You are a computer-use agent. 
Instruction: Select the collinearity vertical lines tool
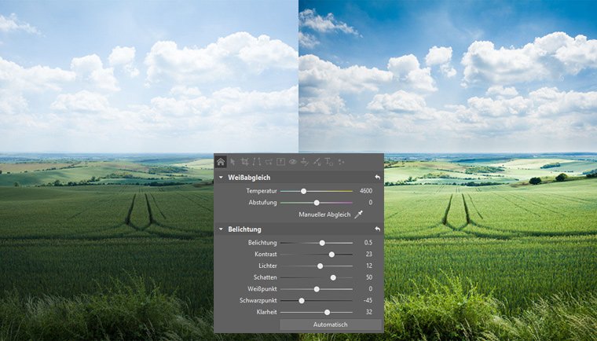coord(257,162)
